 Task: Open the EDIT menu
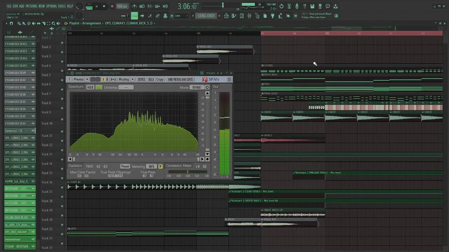click(x=15, y=6)
